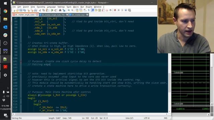Print the document using the Print icon
The width and height of the screenshot is (214, 120).
point(35,10)
